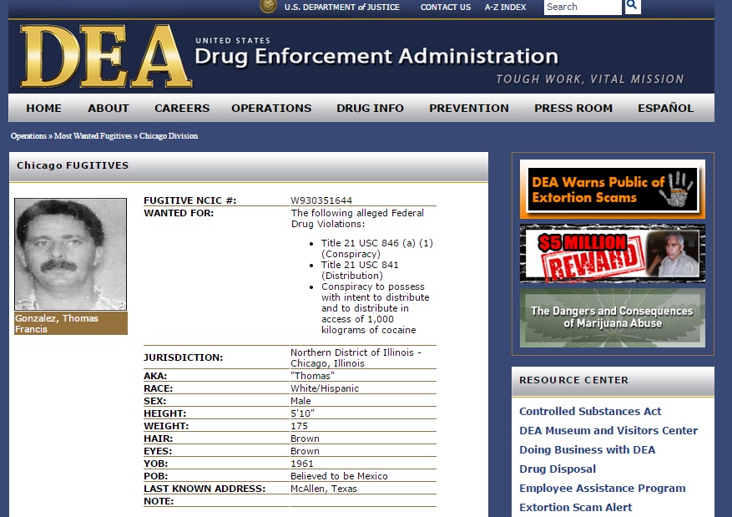Click the gold DEA logo

106,57
